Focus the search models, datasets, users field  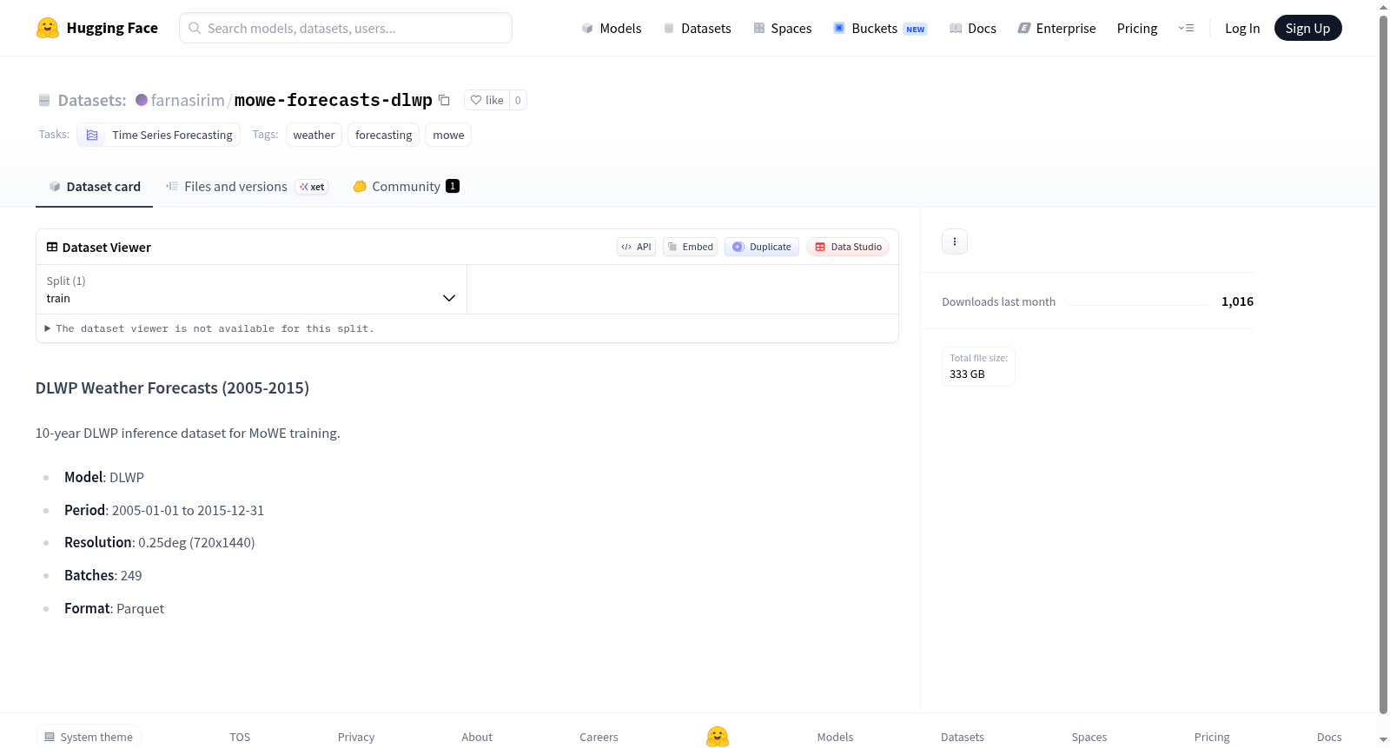pos(346,28)
